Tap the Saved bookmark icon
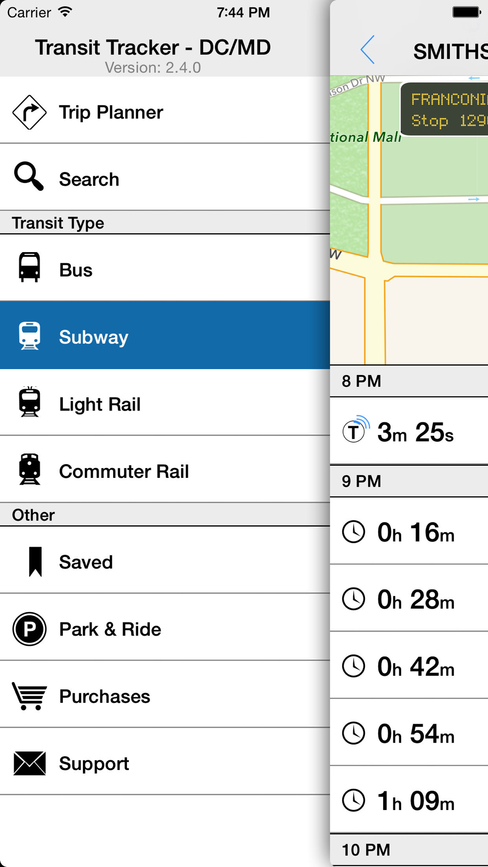488x867 pixels. pos(35,562)
